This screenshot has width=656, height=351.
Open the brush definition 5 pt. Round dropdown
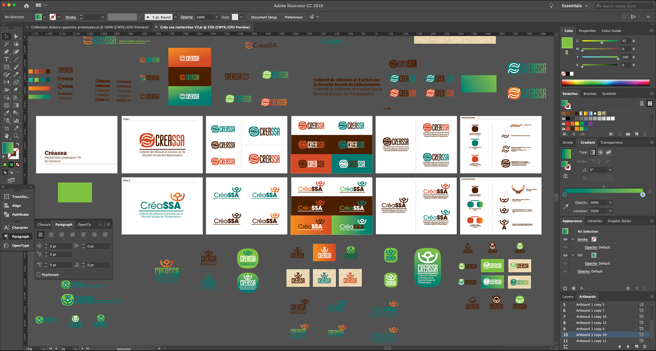tap(176, 17)
